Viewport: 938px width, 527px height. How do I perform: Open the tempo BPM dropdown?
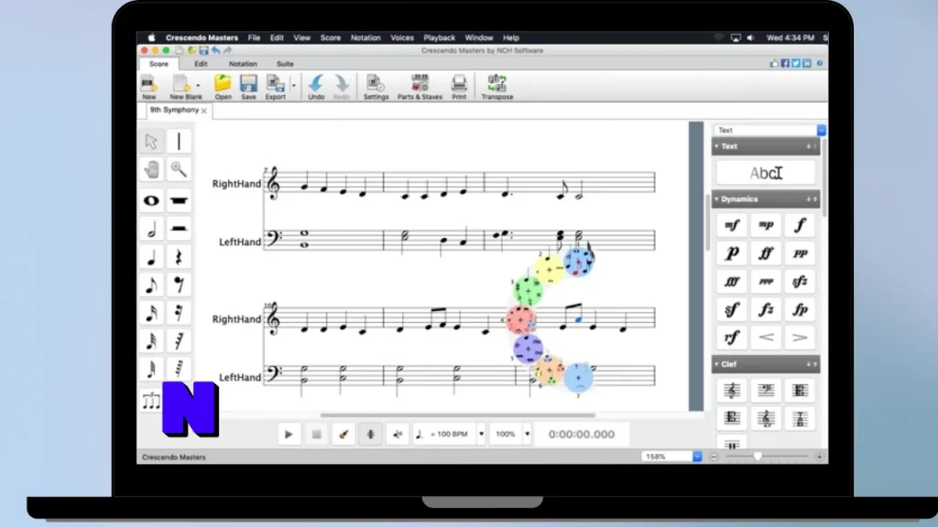click(481, 435)
